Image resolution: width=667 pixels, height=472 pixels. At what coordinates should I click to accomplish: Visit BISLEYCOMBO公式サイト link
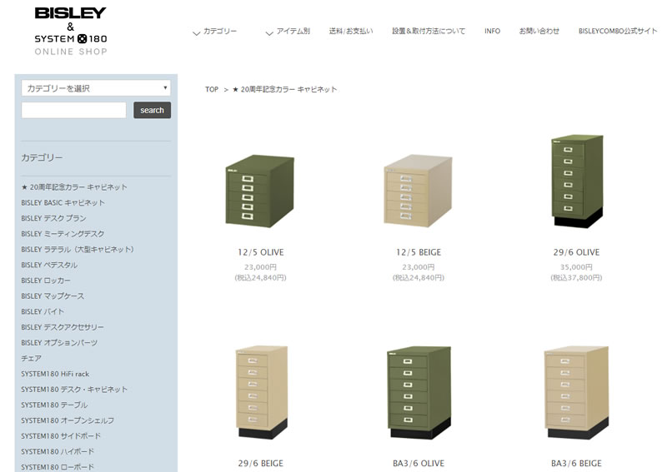coord(618,32)
